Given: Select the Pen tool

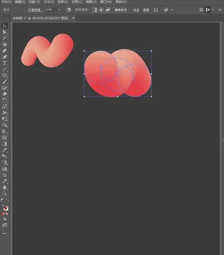Looking at the screenshot, I should [x=4, y=51].
